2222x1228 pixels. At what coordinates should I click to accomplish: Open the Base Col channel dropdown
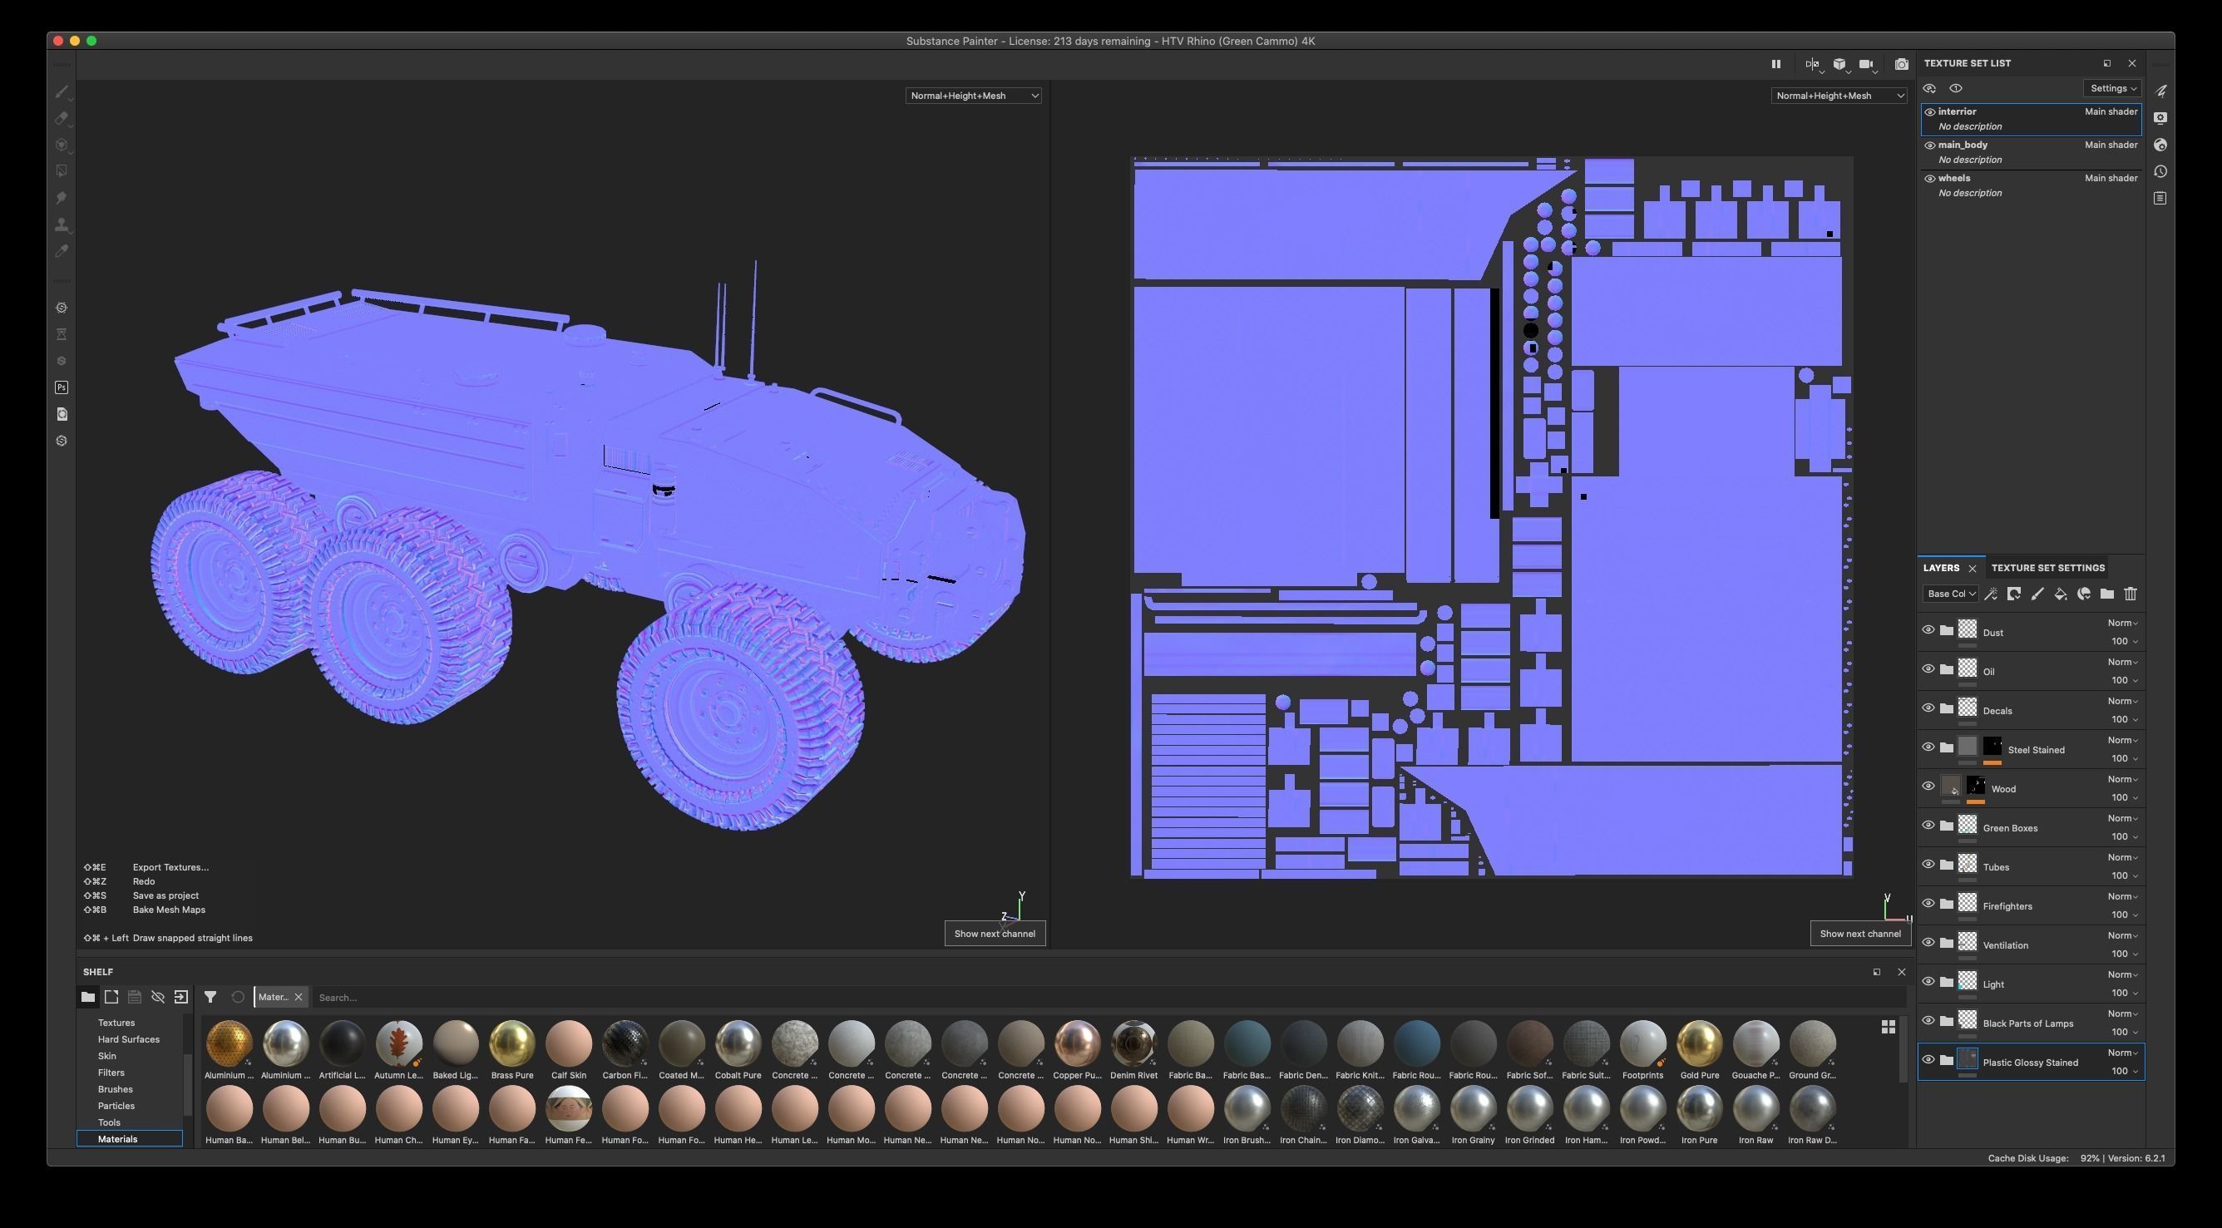click(x=1950, y=594)
